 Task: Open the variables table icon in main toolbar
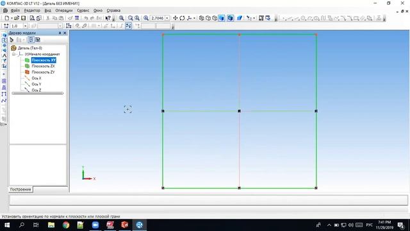(x=77, y=18)
